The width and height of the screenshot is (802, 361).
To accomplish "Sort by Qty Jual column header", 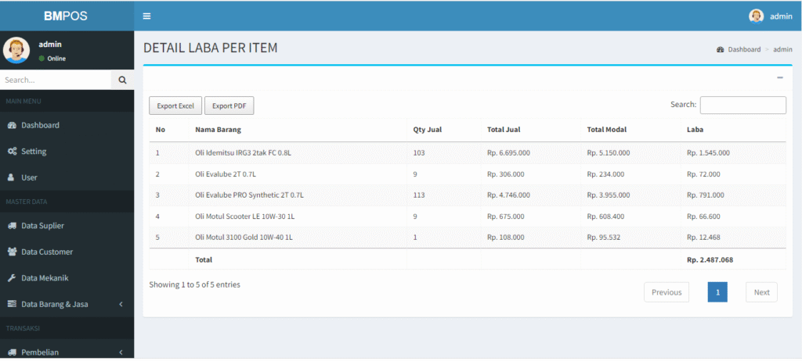I will [x=428, y=130].
